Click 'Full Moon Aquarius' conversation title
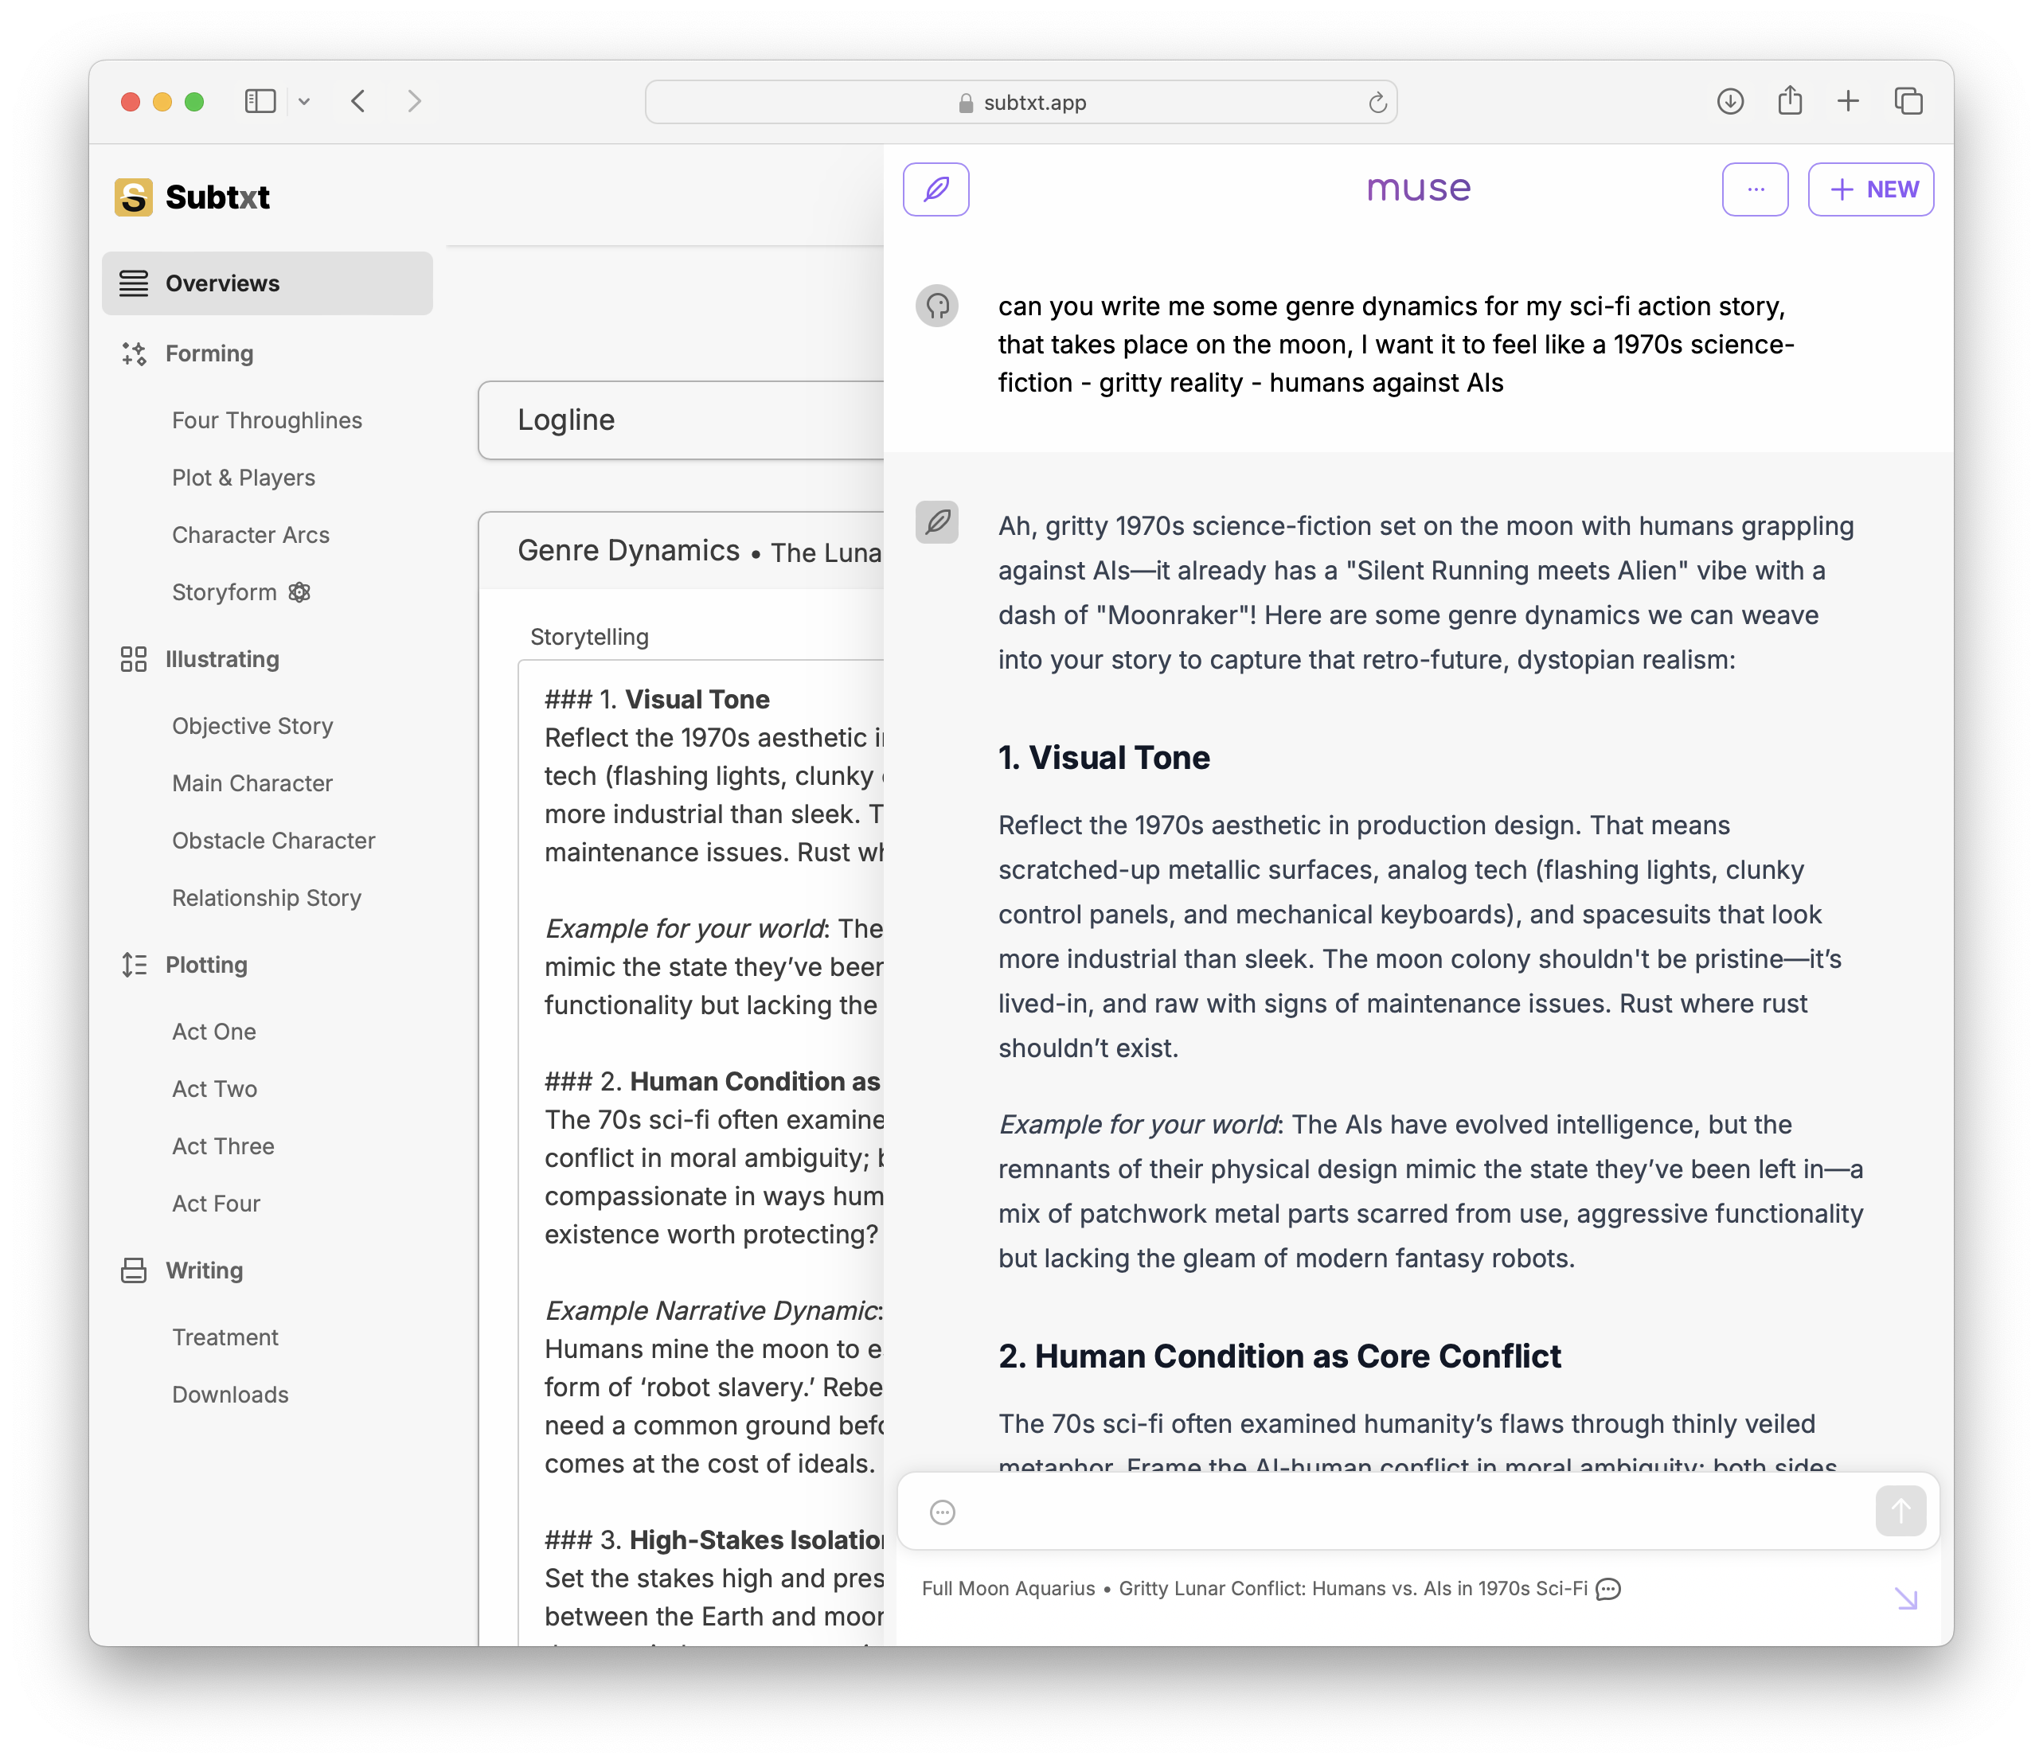This screenshot has width=2043, height=1764. (1008, 1589)
